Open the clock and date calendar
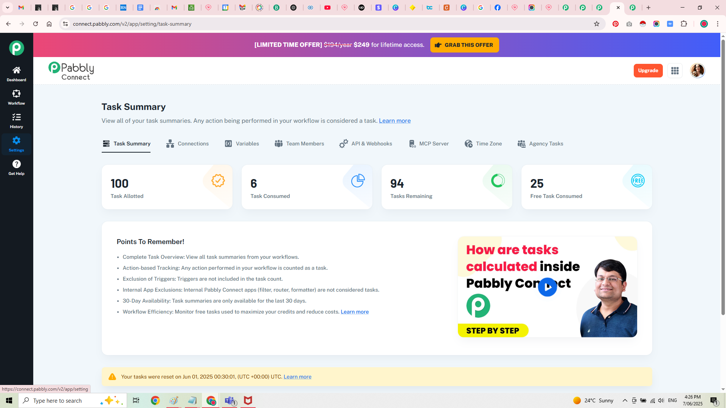This screenshot has width=726, height=408. coord(693,400)
